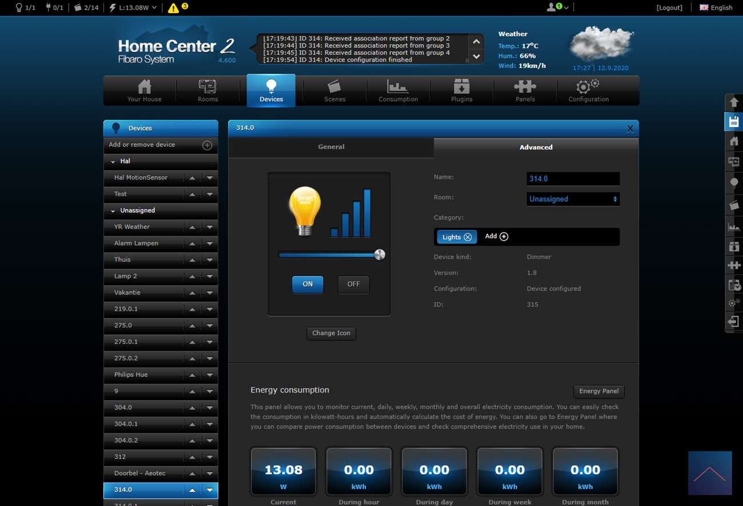Collapse the Hal section in device list

pyautogui.click(x=113, y=162)
